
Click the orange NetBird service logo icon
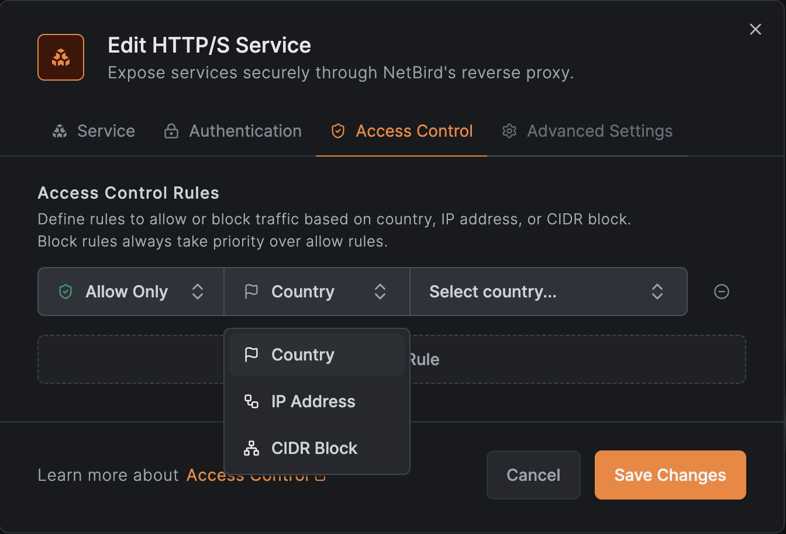(61, 57)
